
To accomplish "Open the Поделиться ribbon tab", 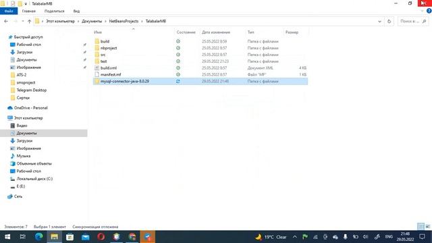I will (54, 11).
